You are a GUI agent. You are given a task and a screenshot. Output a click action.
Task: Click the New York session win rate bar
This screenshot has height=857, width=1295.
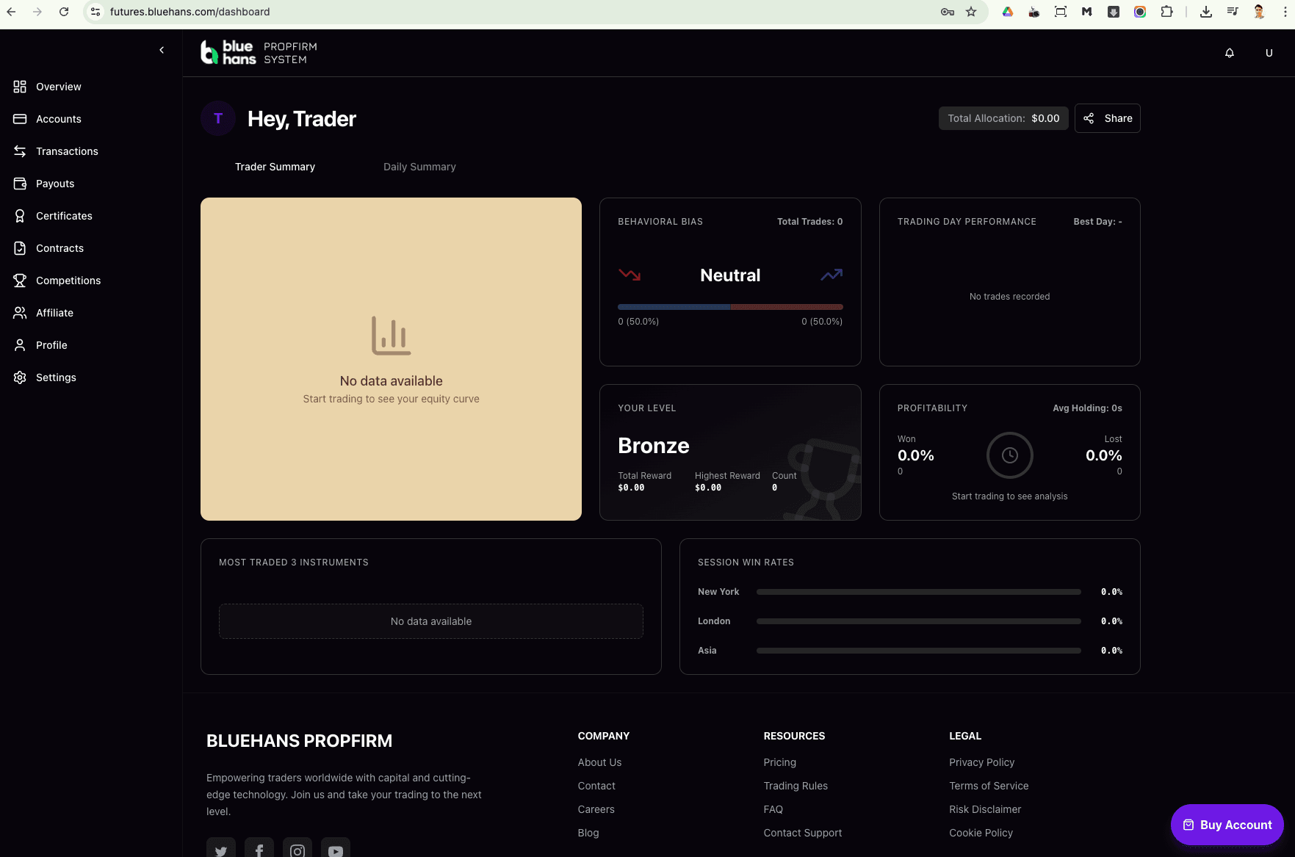(x=918, y=591)
